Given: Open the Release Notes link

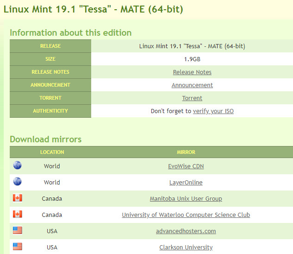Looking at the screenshot, I should pyautogui.click(x=192, y=72).
